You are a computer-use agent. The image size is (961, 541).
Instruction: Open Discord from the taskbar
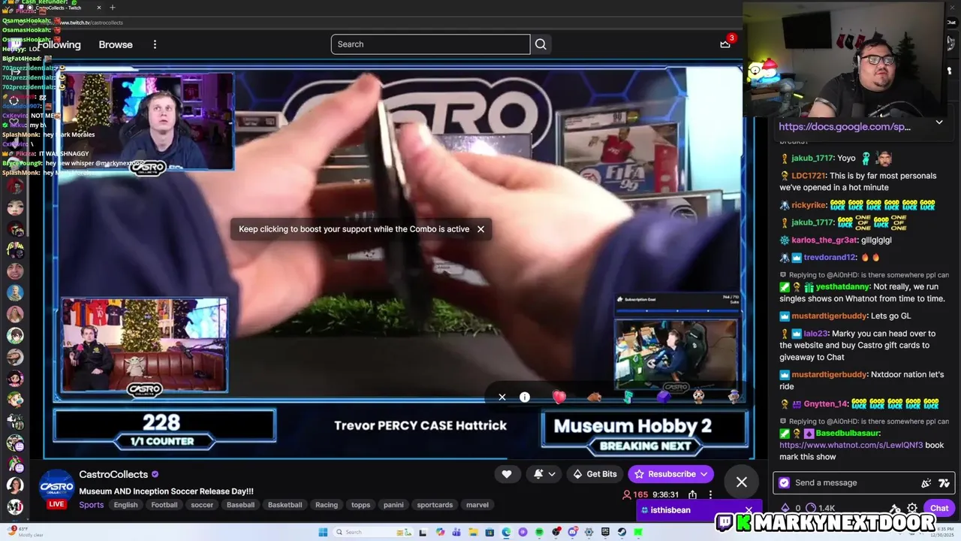tap(572, 532)
